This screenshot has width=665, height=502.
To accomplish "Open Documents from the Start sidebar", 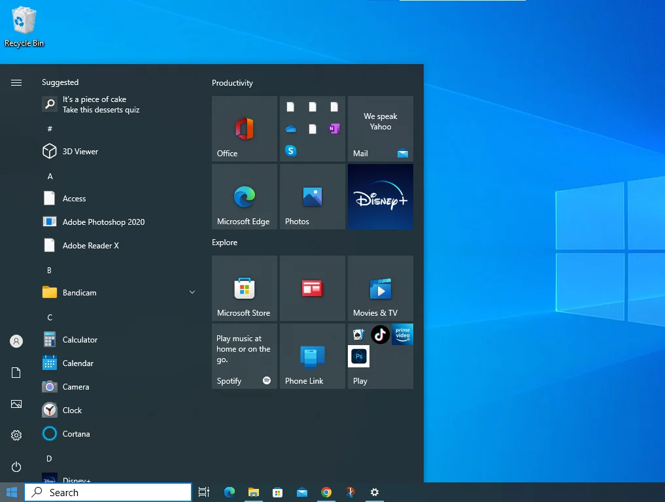I will [16, 373].
